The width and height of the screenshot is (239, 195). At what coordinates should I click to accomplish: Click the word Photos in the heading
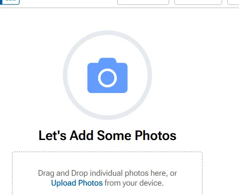pos(156,136)
